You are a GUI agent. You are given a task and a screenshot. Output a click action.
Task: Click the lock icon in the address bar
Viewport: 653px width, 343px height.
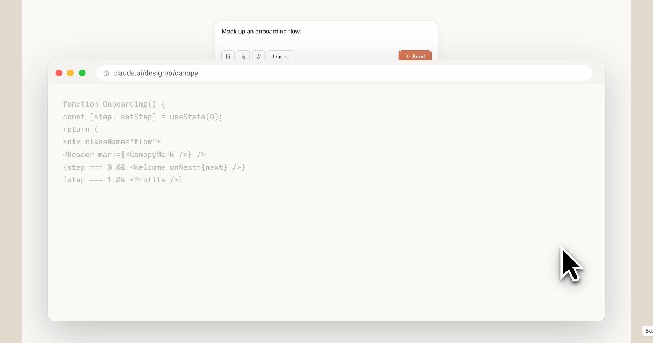pyautogui.click(x=107, y=73)
